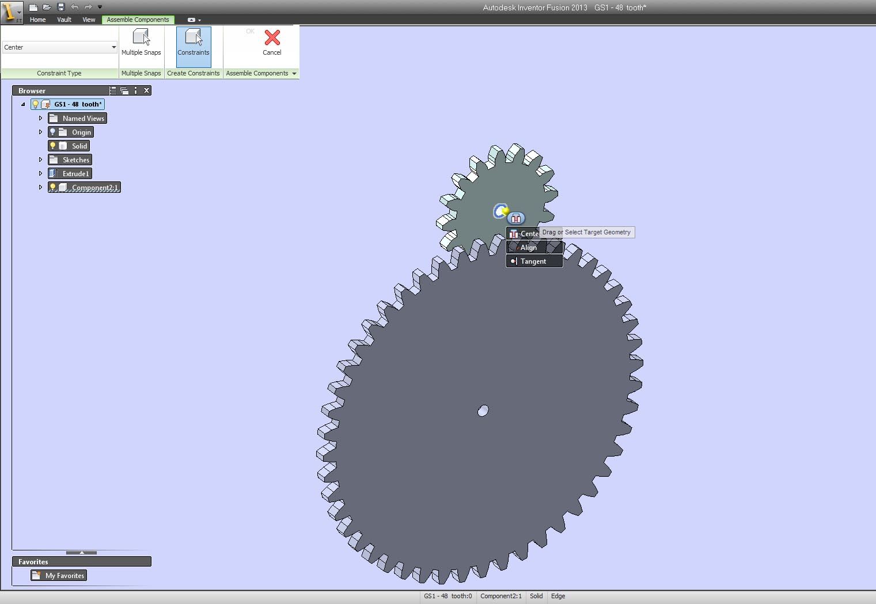Click the Inventor Fusion application button

(11, 12)
